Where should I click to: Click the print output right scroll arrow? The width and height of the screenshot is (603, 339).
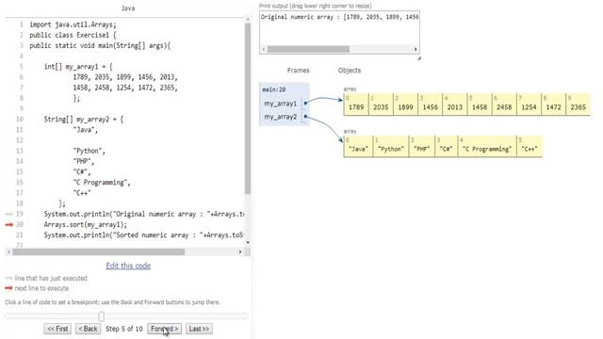[x=416, y=49]
